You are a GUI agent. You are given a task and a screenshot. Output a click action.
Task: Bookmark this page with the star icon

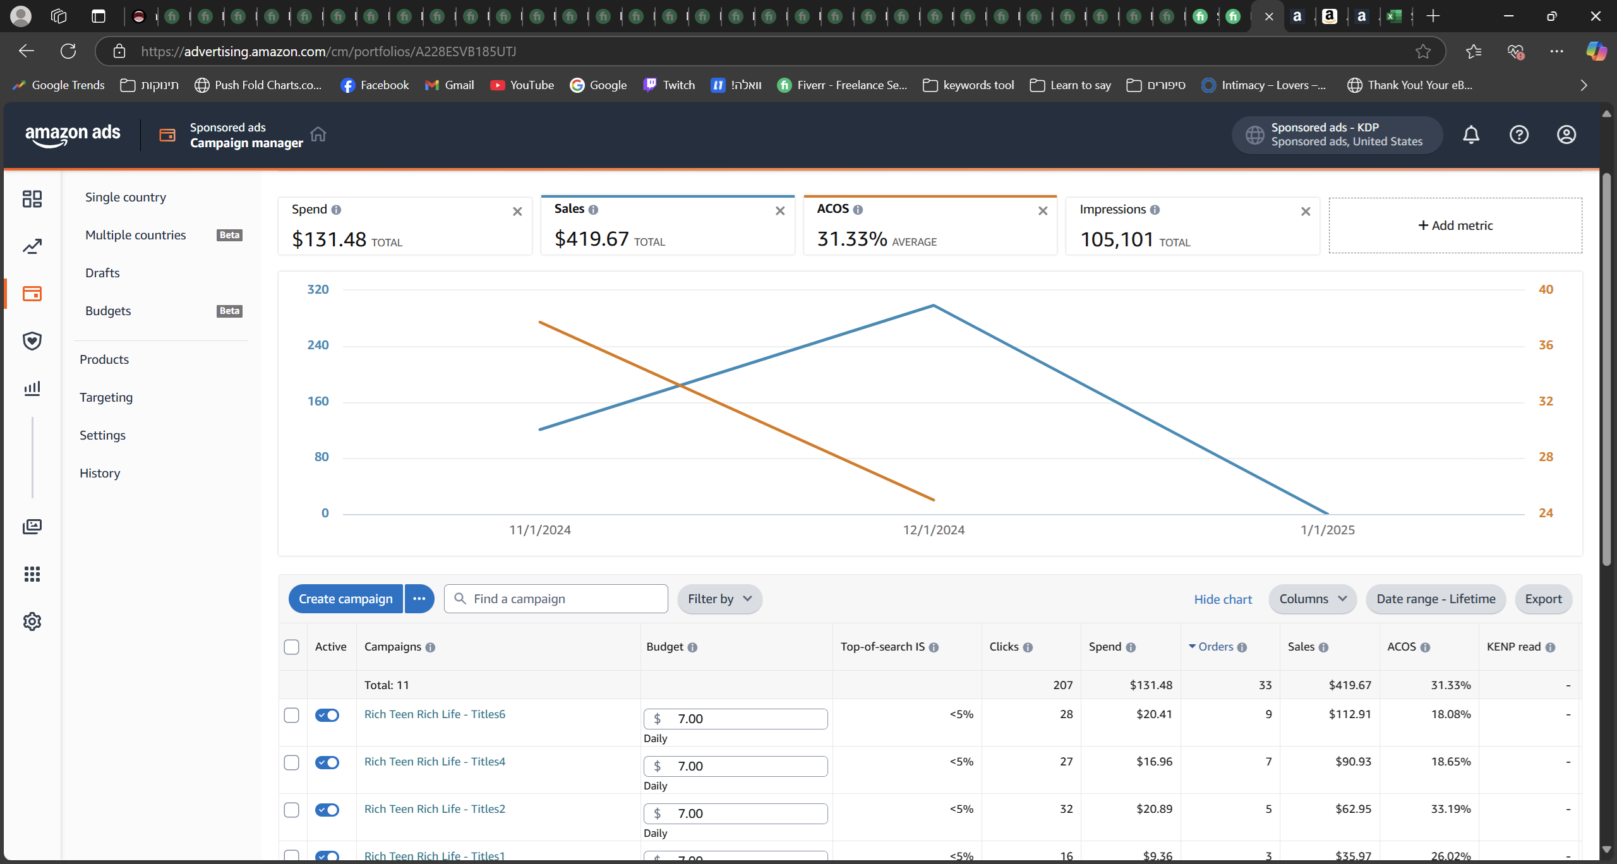1422,51
